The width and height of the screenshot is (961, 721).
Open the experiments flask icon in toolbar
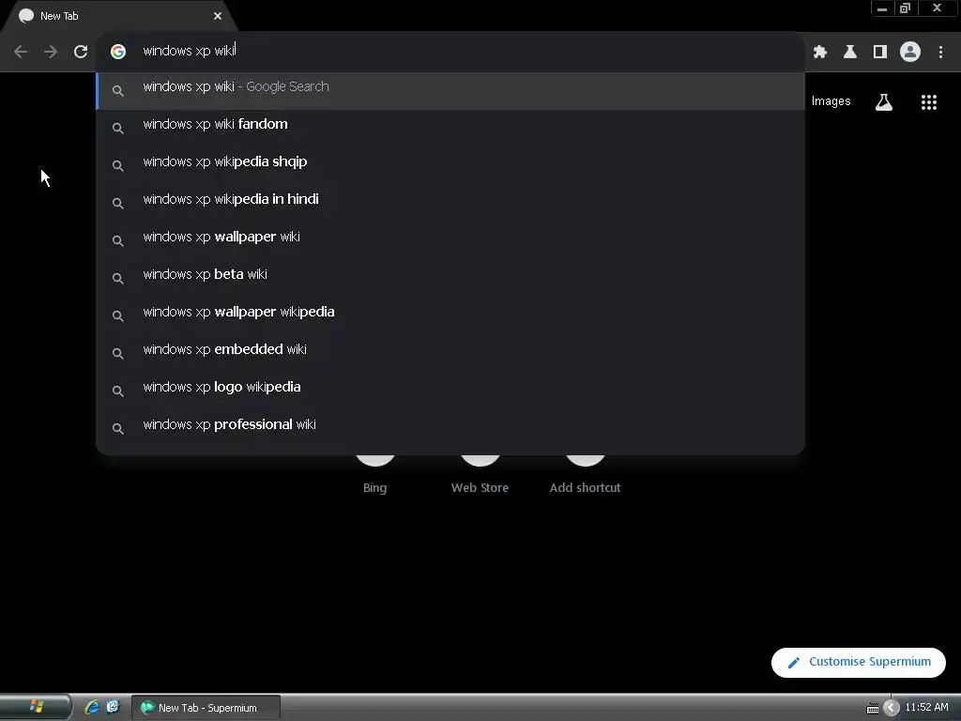coord(850,52)
